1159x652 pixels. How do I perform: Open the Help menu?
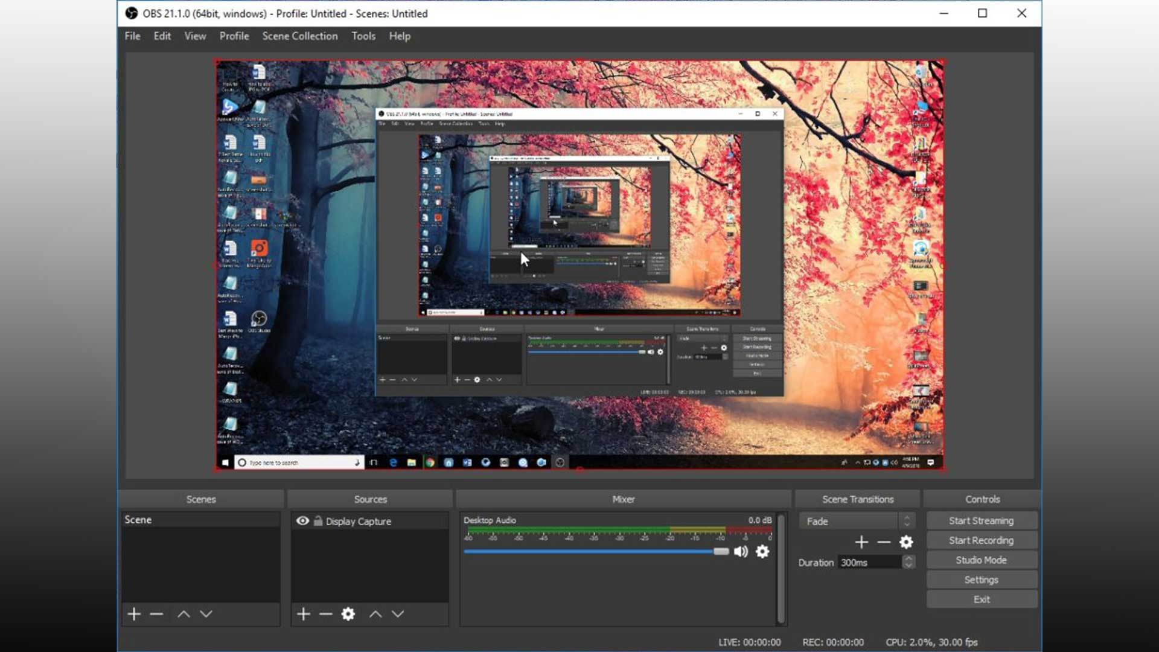coord(400,36)
